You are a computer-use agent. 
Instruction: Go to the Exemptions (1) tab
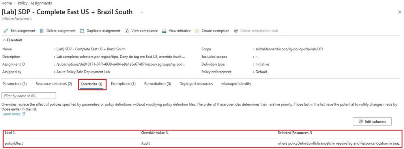pos(123,84)
